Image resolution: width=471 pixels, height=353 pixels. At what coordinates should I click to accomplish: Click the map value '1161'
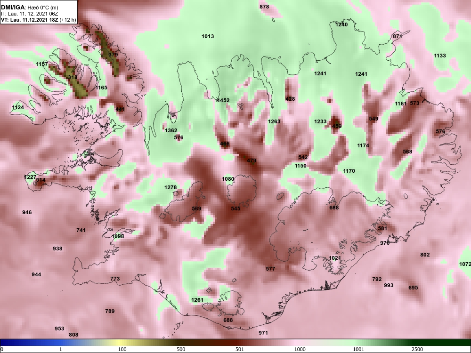click(x=400, y=104)
